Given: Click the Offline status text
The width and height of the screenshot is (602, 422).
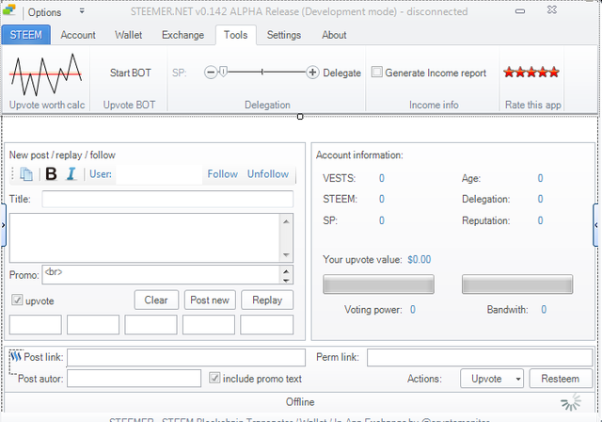Looking at the screenshot, I should [300, 402].
